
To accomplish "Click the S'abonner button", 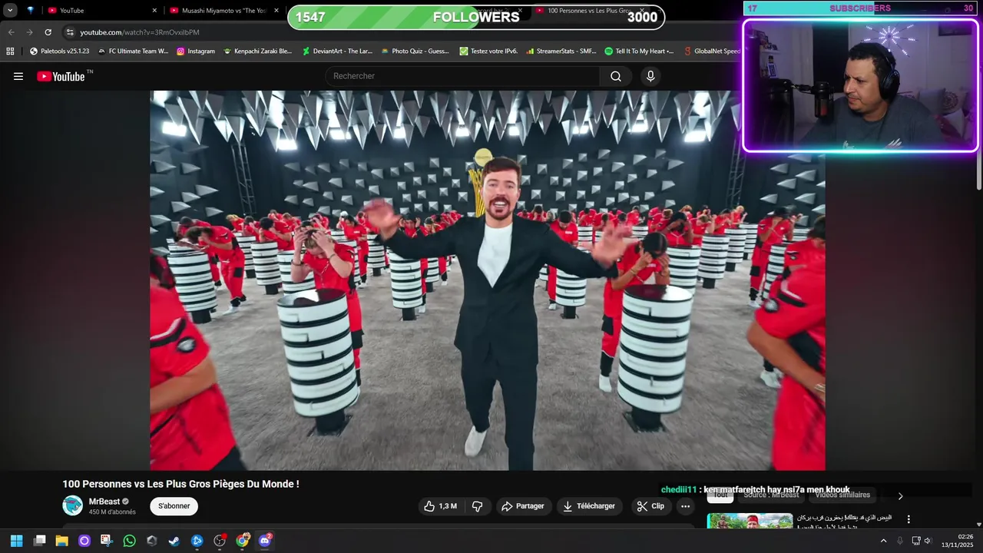I will (x=174, y=506).
